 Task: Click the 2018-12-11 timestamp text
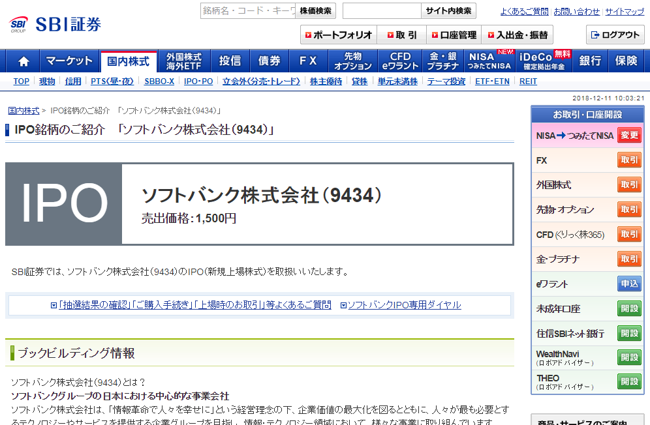pos(608,98)
